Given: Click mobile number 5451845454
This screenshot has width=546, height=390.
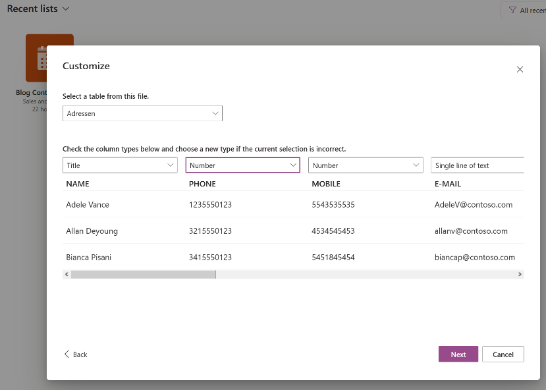Looking at the screenshot, I should click(333, 258).
